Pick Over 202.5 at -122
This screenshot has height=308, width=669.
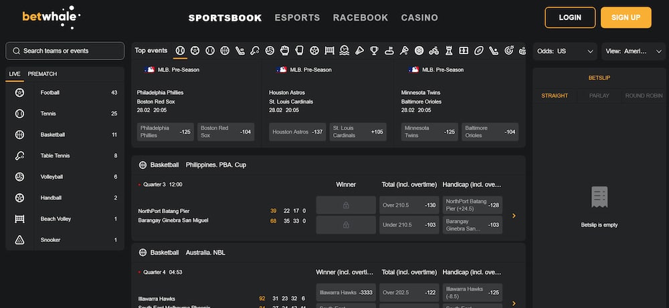(409, 293)
